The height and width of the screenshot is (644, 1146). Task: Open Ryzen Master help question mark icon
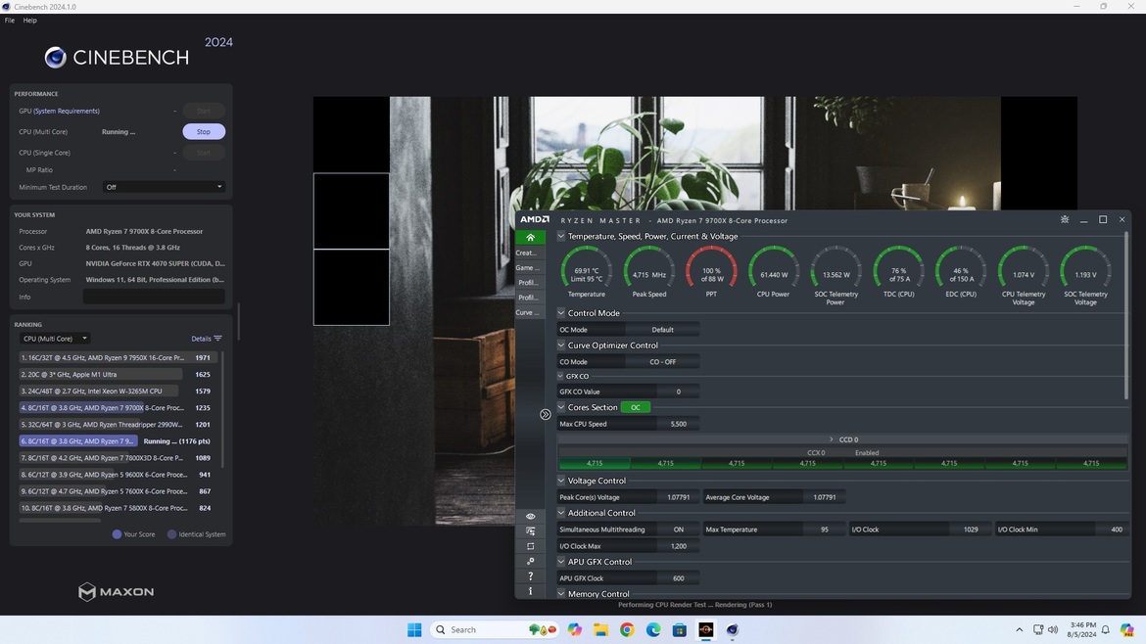tap(530, 576)
